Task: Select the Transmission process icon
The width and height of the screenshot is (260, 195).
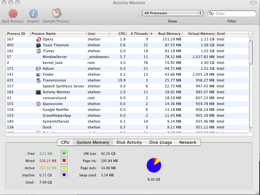Action: point(38,81)
